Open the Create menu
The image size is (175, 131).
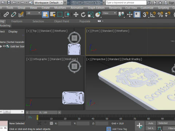coord(46,8)
